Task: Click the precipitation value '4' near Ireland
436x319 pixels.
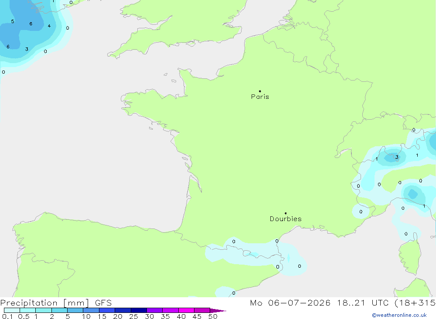Action: [x=49, y=26]
